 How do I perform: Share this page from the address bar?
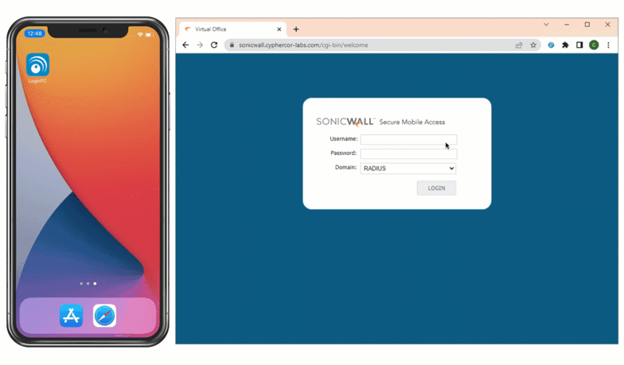tap(519, 45)
